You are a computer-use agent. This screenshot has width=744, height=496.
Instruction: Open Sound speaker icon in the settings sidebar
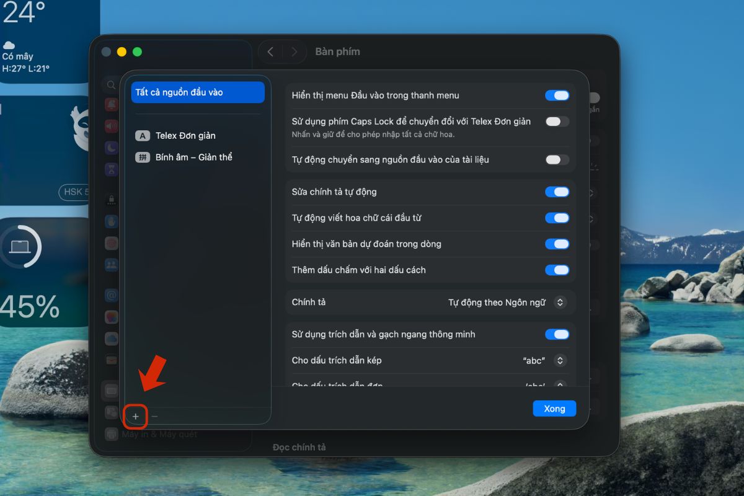tap(112, 126)
